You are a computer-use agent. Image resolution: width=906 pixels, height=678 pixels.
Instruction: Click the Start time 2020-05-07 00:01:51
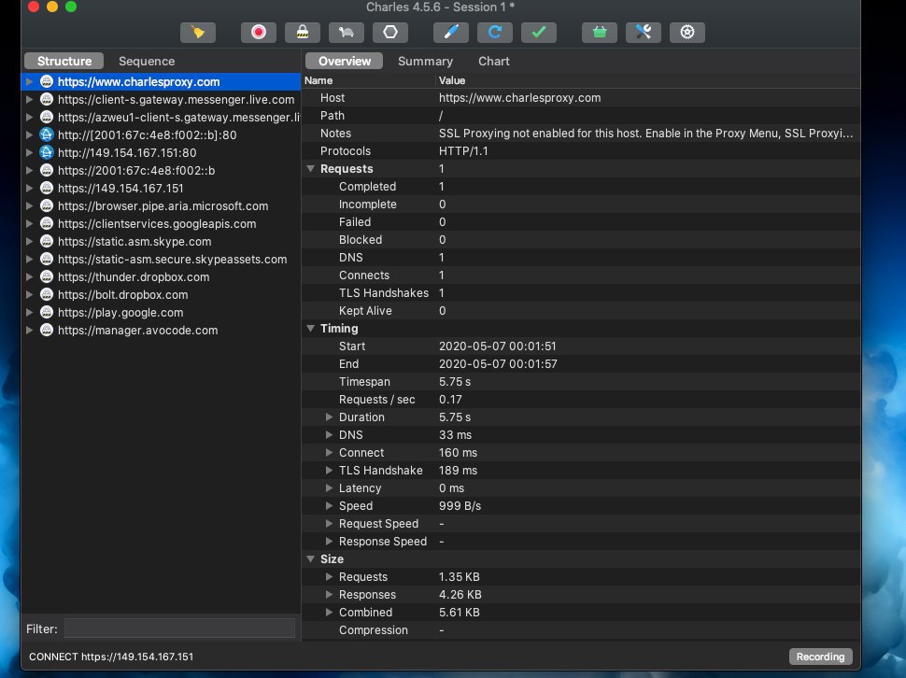[497, 346]
